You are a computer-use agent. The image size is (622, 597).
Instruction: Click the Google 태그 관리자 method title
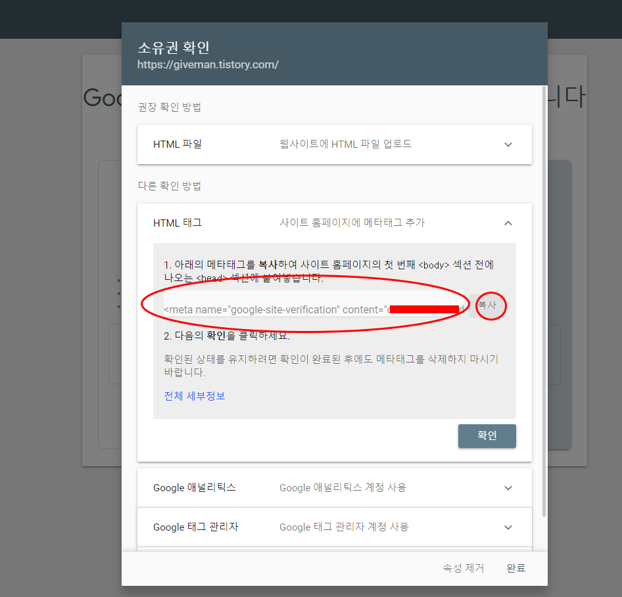pyautogui.click(x=195, y=527)
